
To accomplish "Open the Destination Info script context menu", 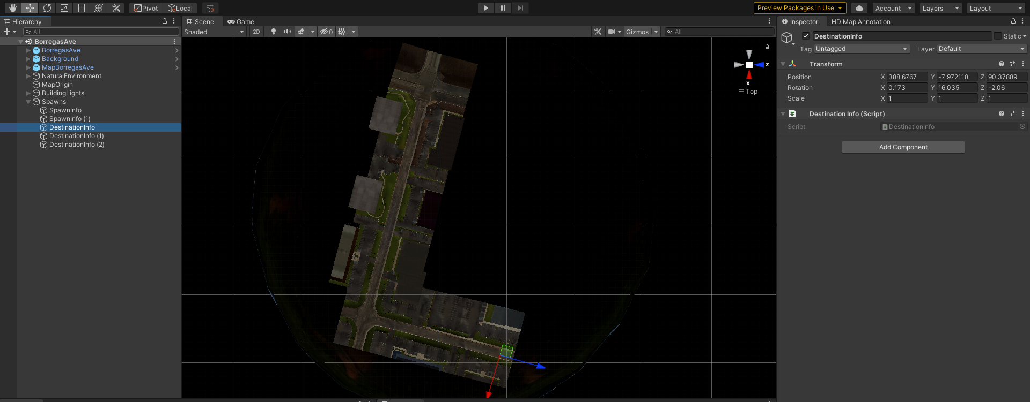I will 1023,113.
